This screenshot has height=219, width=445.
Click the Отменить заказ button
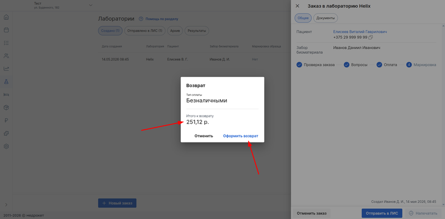tap(311, 213)
